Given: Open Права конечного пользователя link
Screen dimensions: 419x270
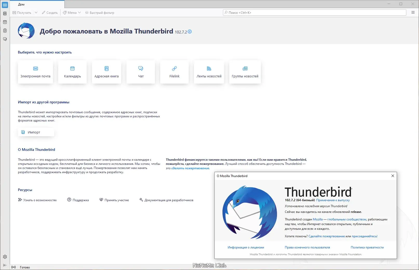Looking at the screenshot, I should point(307,247).
